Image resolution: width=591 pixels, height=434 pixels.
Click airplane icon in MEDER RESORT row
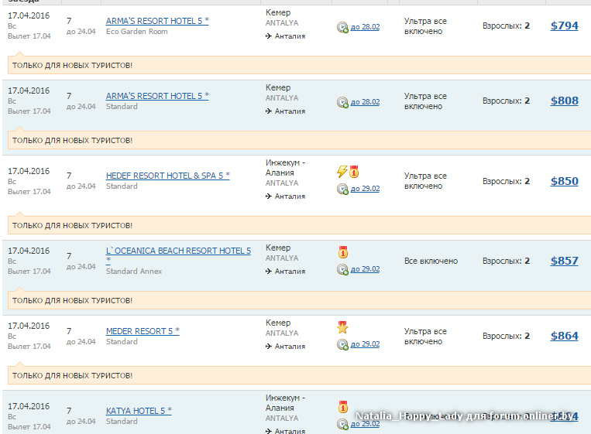tap(268, 346)
